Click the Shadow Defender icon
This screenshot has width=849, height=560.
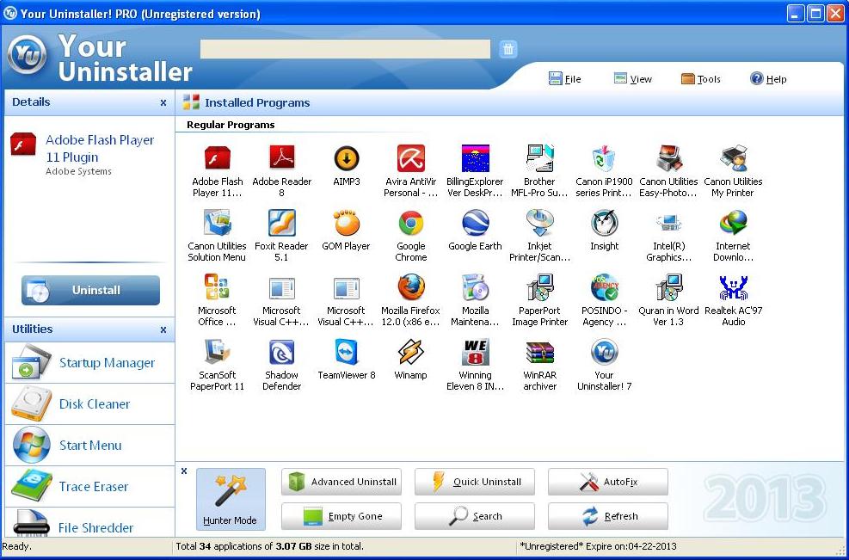point(281,352)
